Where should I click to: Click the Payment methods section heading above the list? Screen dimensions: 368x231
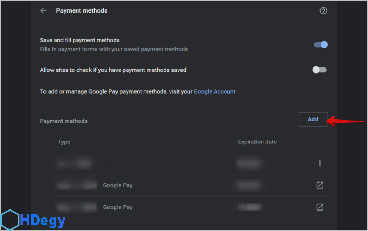[64, 121]
